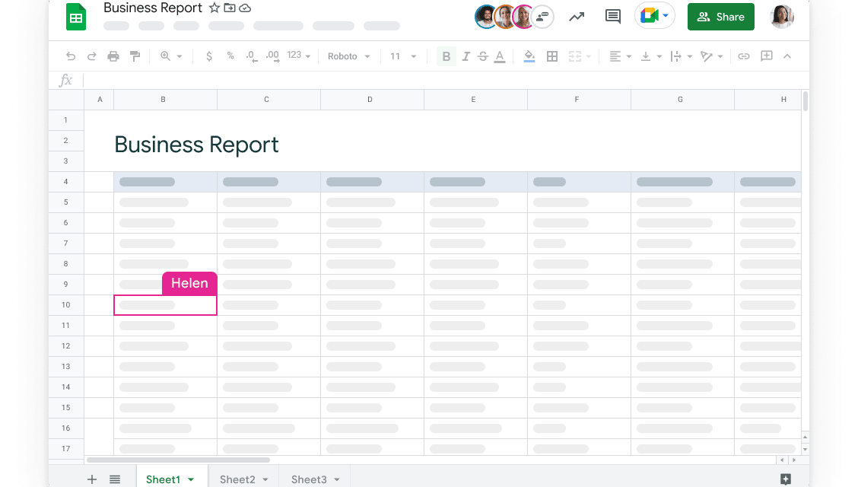Add a new sheet with plus button
Viewport: 858px width, 487px height.
[92, 479]
